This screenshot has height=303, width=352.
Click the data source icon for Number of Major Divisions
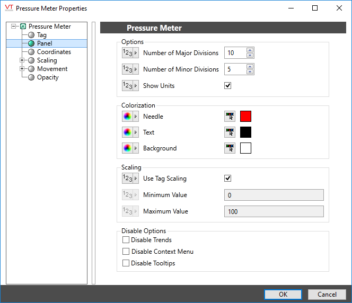tap(130, 53)
